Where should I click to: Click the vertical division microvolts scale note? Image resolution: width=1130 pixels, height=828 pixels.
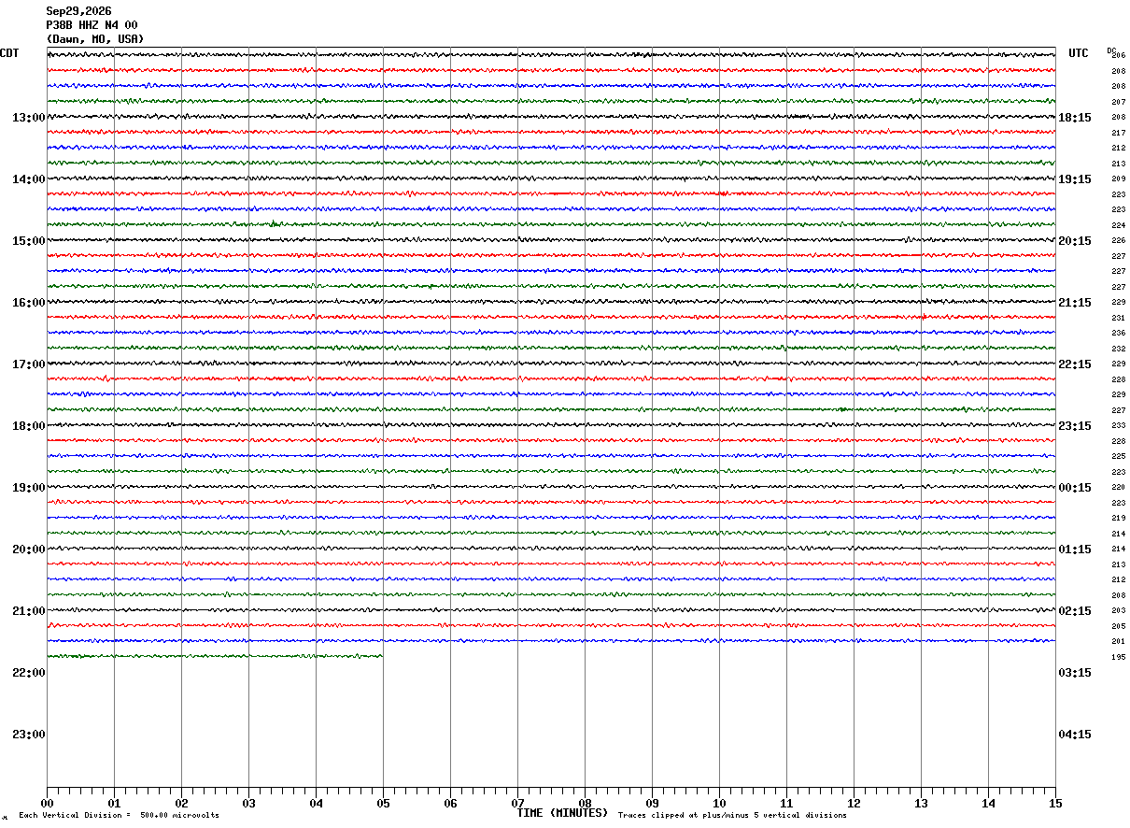coord(119,816)
